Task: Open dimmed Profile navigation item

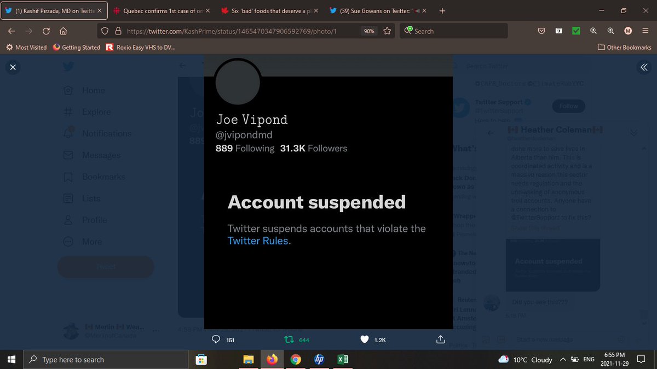Action: click(x=85, y=220)
